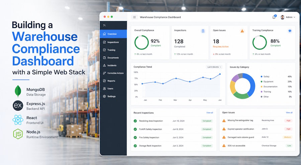The width and height of the screenshot is (301, 165).
Task: Click the Settings gear icon in sidebar
Action: pos(104,97)
